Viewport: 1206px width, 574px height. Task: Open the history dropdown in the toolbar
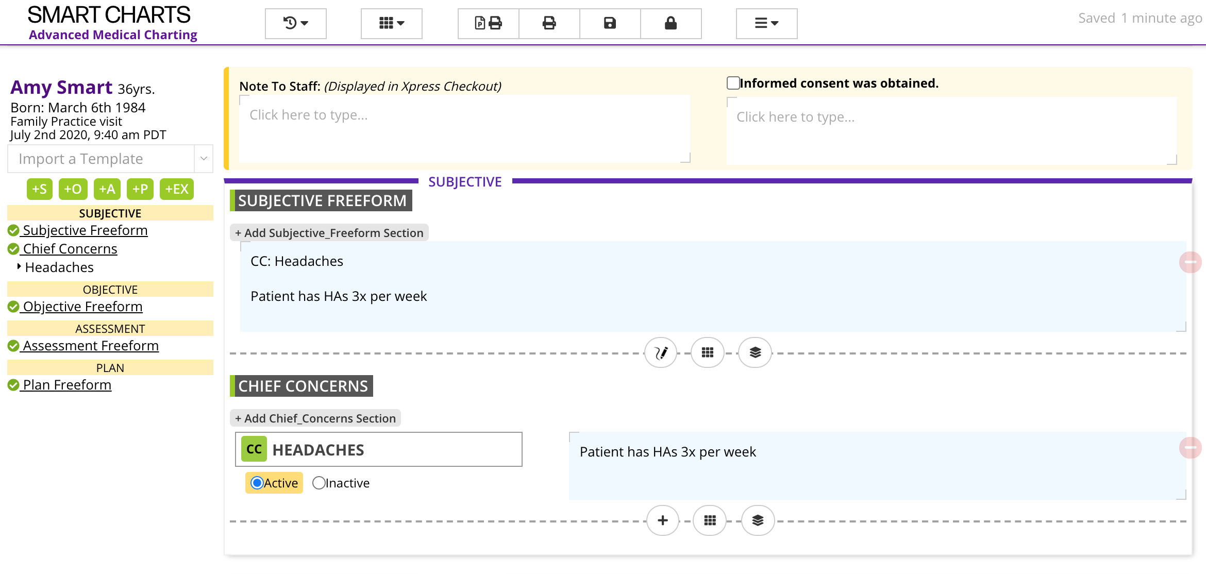295,23
